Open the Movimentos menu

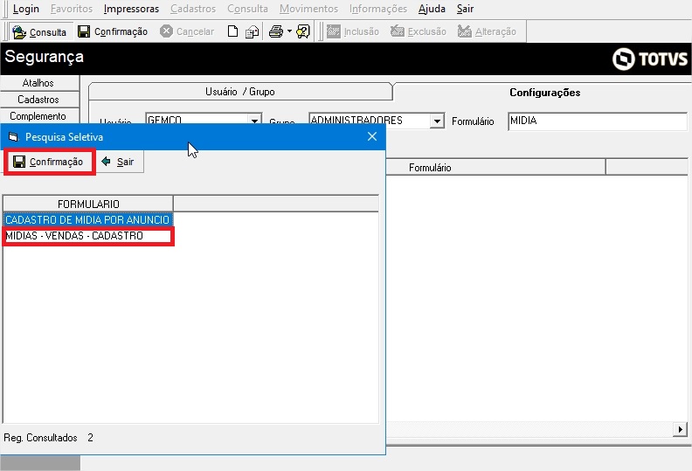pyautogui.click(x=308, y=9)
